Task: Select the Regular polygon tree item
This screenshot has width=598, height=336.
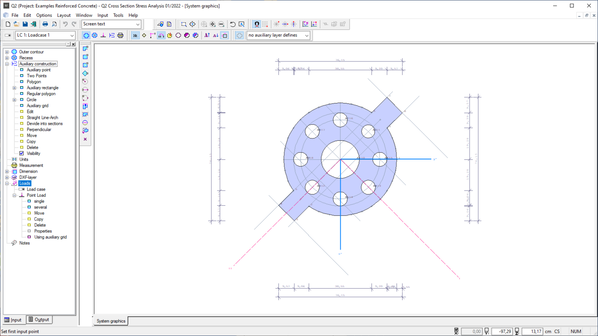Action: [x=41, y=94]
